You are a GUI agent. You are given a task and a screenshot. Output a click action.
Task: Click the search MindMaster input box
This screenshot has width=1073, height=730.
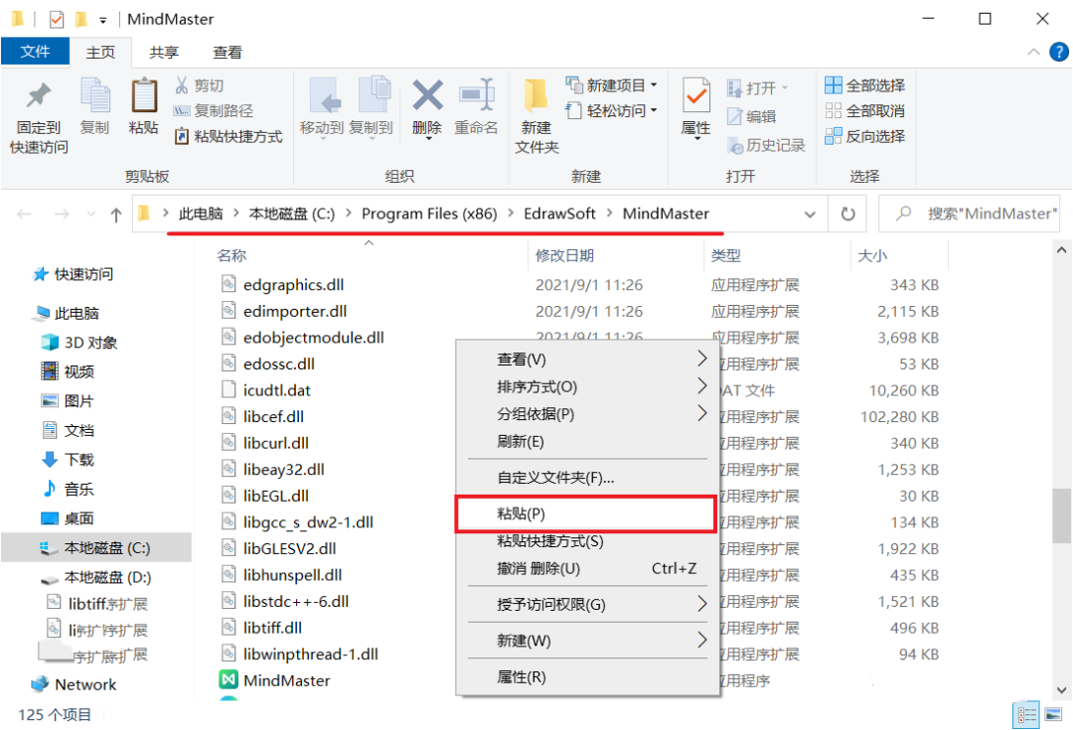tap(969, 215)
